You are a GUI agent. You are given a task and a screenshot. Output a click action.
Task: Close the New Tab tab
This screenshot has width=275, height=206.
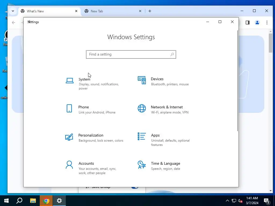pyautogui.click(x=140, y=11)
